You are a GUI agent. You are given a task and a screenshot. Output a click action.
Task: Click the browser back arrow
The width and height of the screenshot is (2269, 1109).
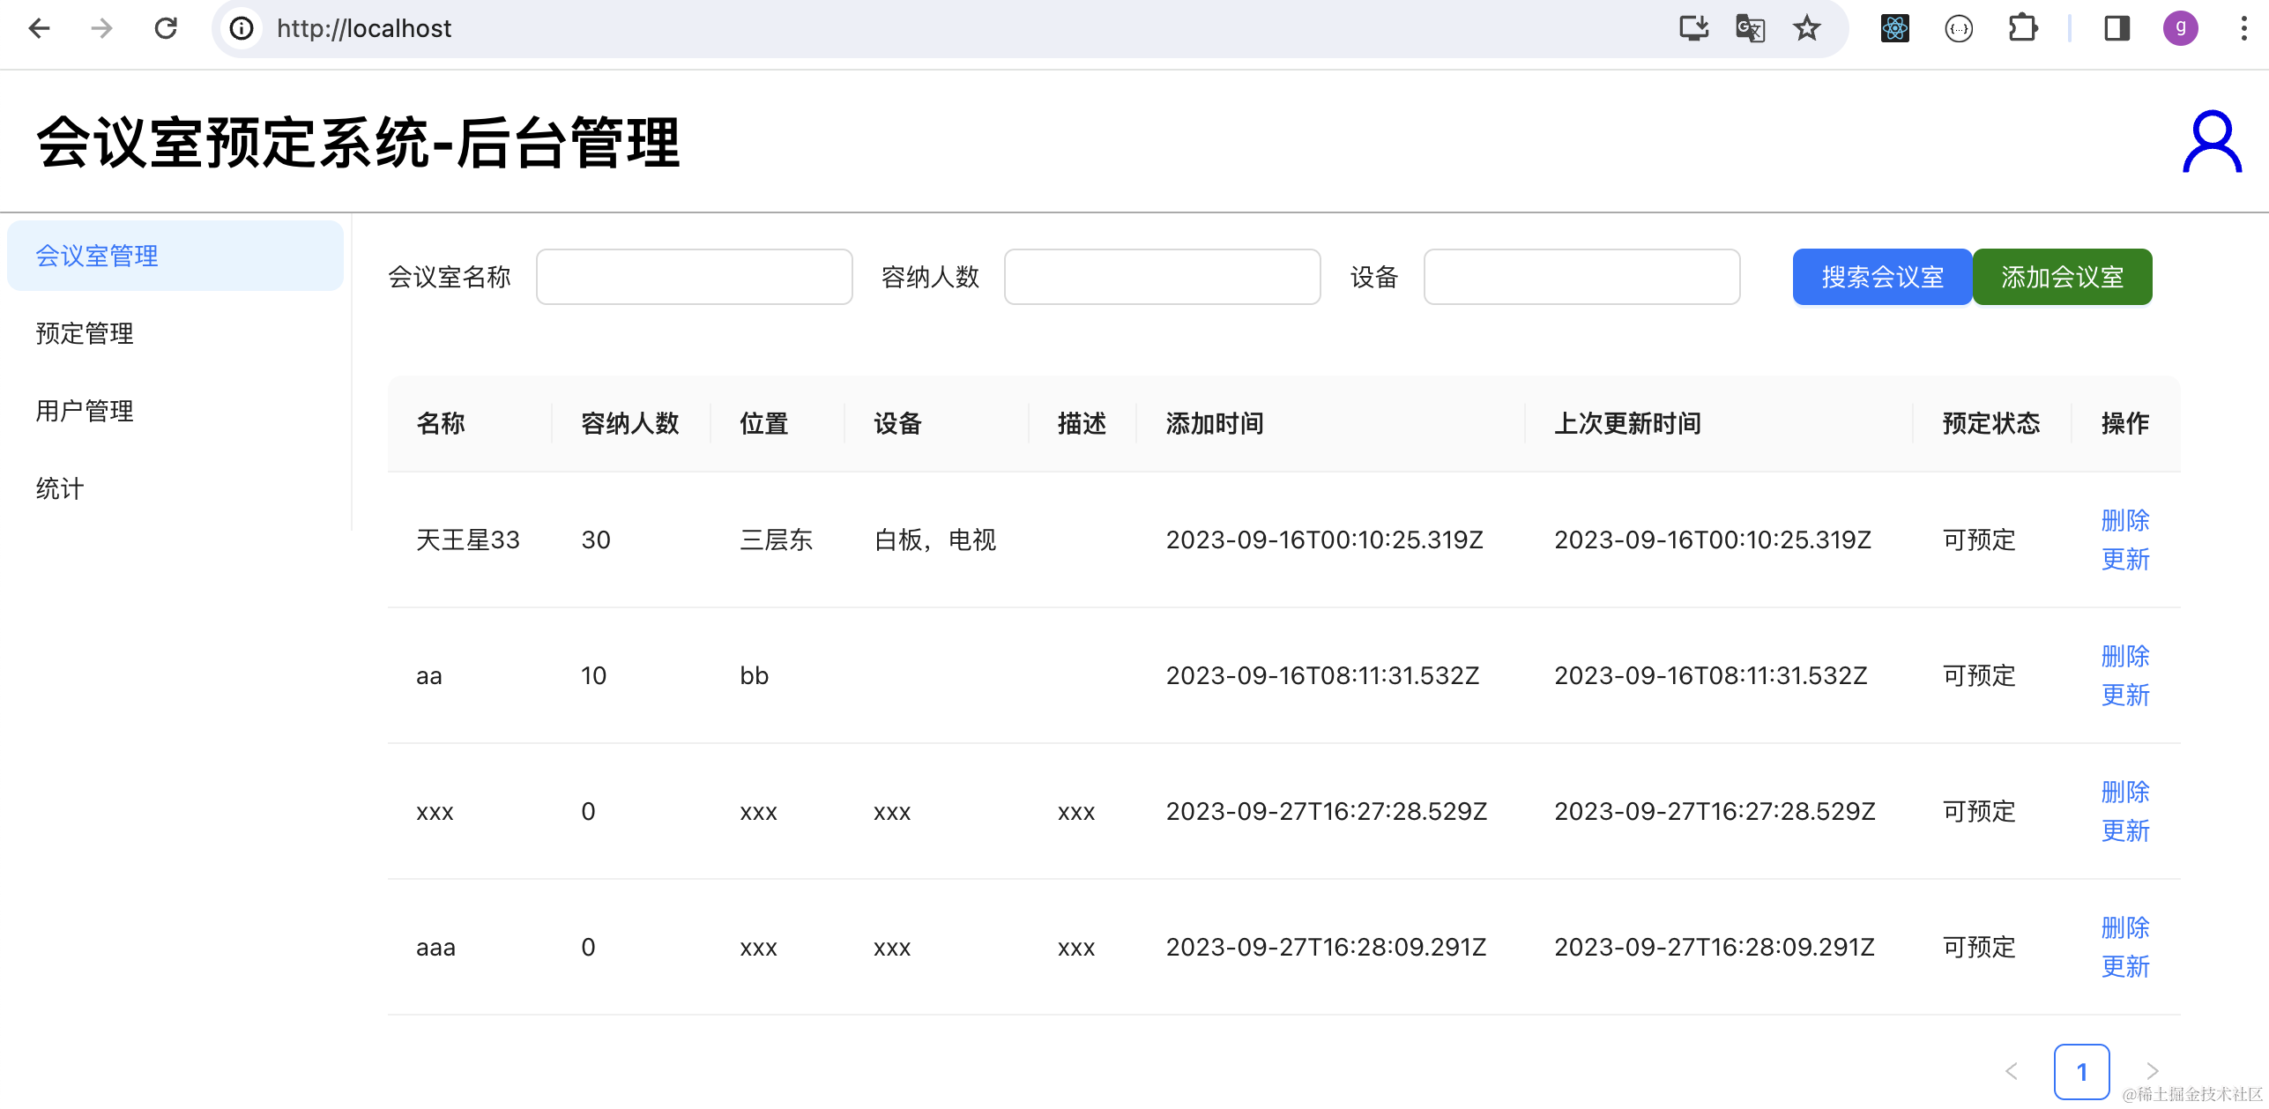(x=40, y=28)
